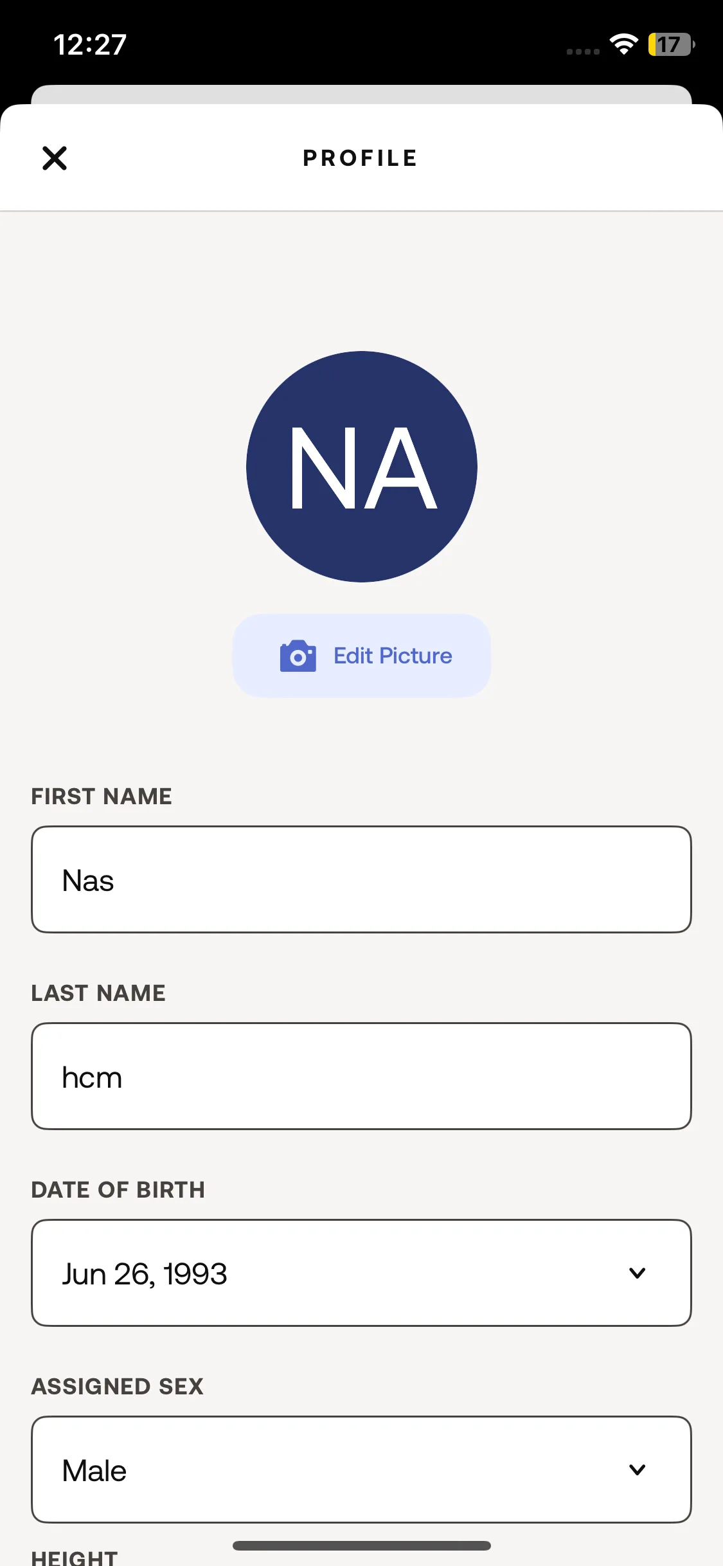Tap the NA profile avatar circle
723x1566 pixels.
pos(362,467)
